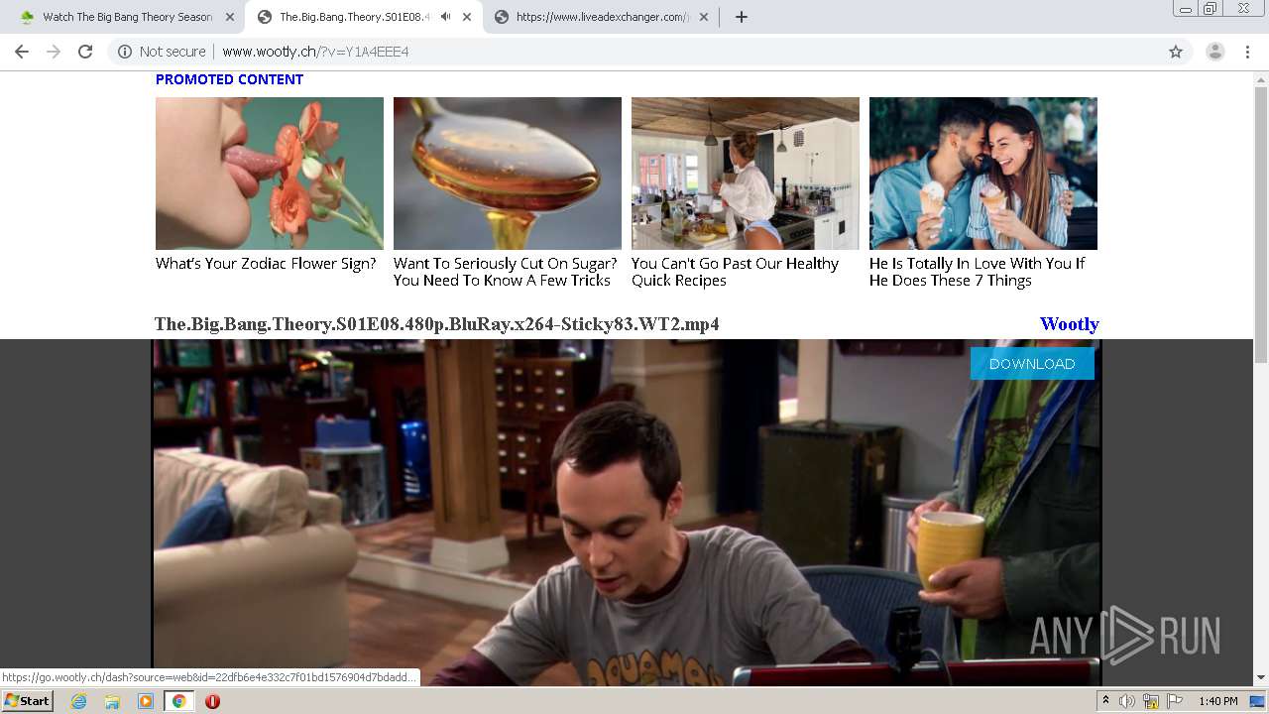Show hidden system tray icons

point(1106,701)
